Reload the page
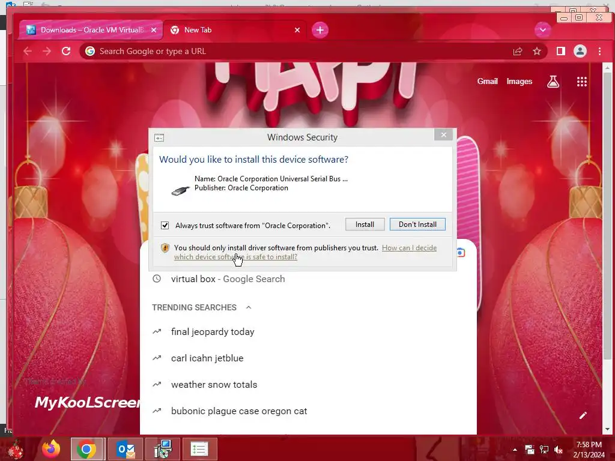The height and width of the screenshot is (461, 615). (66, 51)
